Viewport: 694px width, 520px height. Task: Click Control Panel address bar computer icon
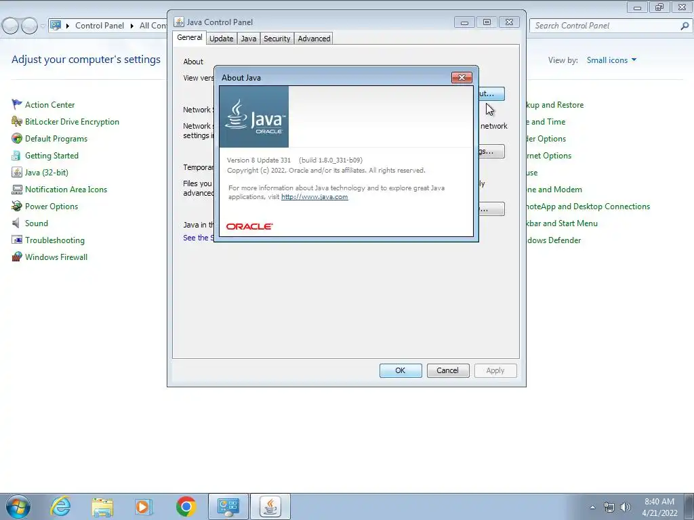click(56, 26)
